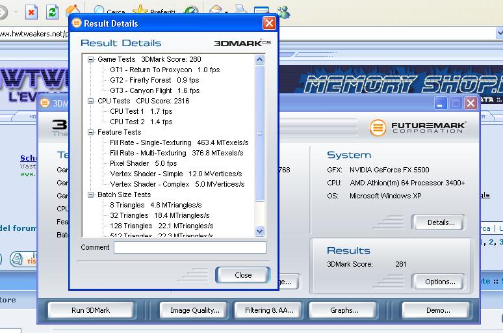
Task: Click NVIDIA GeForce FX 5500 text
Action: coord(389,170)
